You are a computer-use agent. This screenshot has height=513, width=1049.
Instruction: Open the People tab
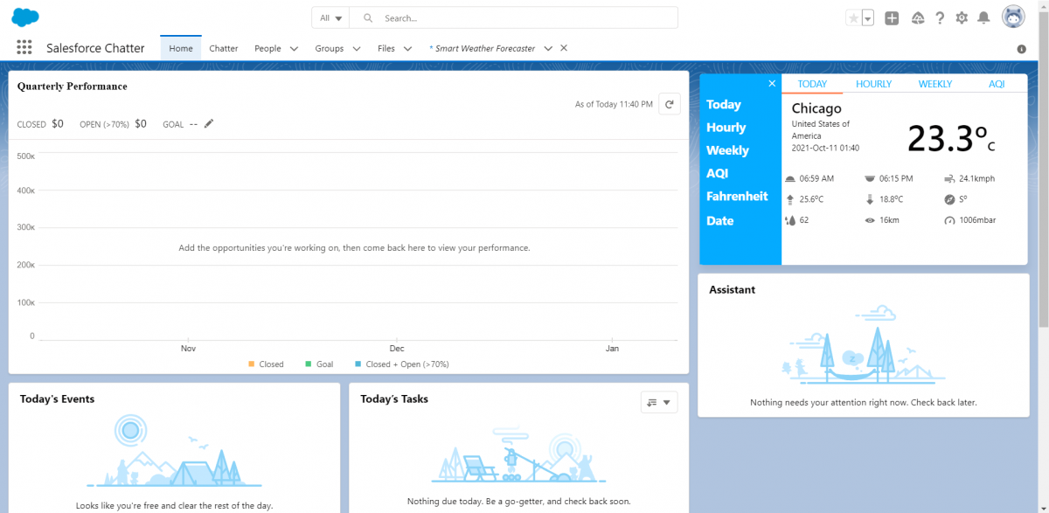pos(267,48)
